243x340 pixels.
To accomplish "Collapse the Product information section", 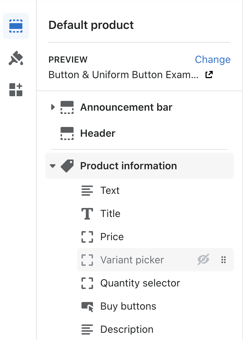I will click(x=53, y=166).
